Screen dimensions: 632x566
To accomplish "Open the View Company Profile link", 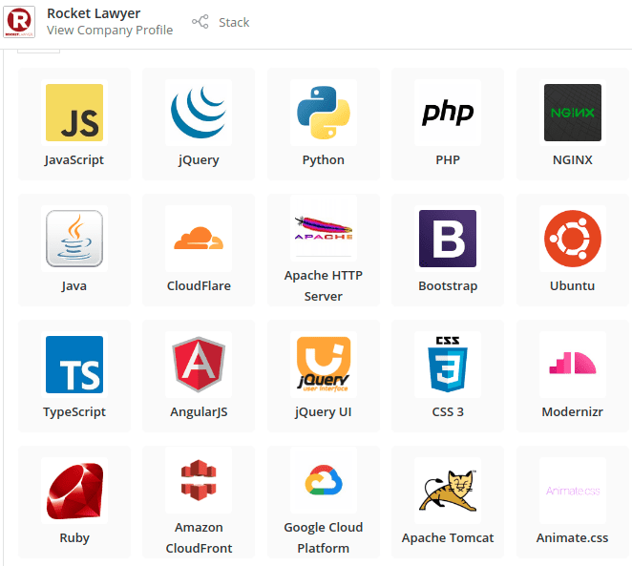I will click(110, 31).
